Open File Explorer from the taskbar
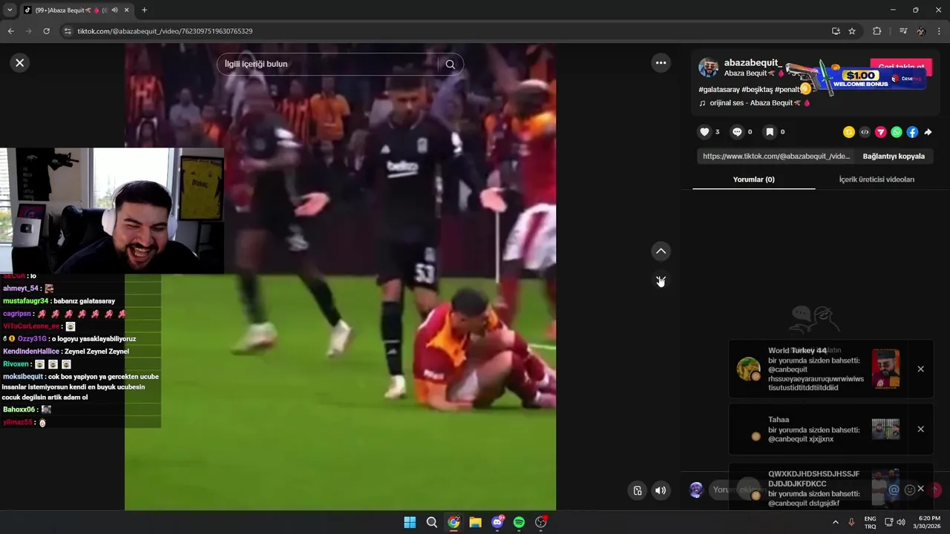950x534 pixels. coord(475,522)
